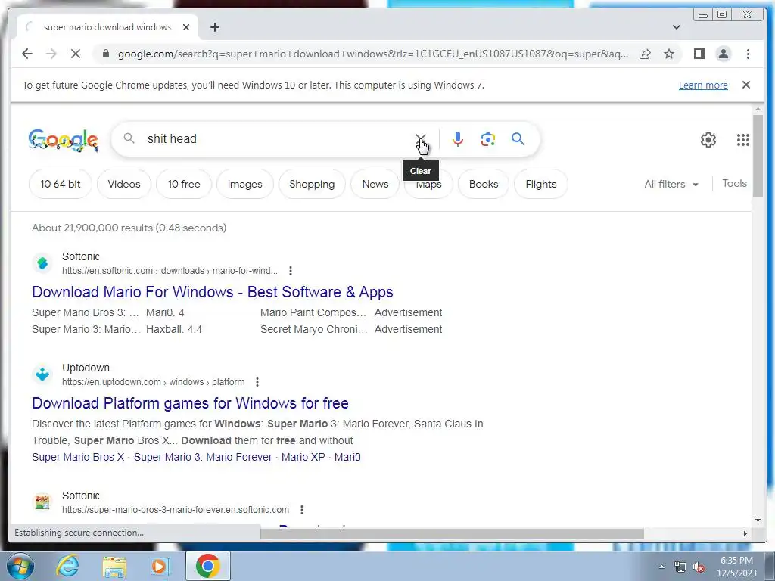Dismiss the Chrome update notification bar
The height and width of the screenshot is (581, 775).
pos(745,85)
